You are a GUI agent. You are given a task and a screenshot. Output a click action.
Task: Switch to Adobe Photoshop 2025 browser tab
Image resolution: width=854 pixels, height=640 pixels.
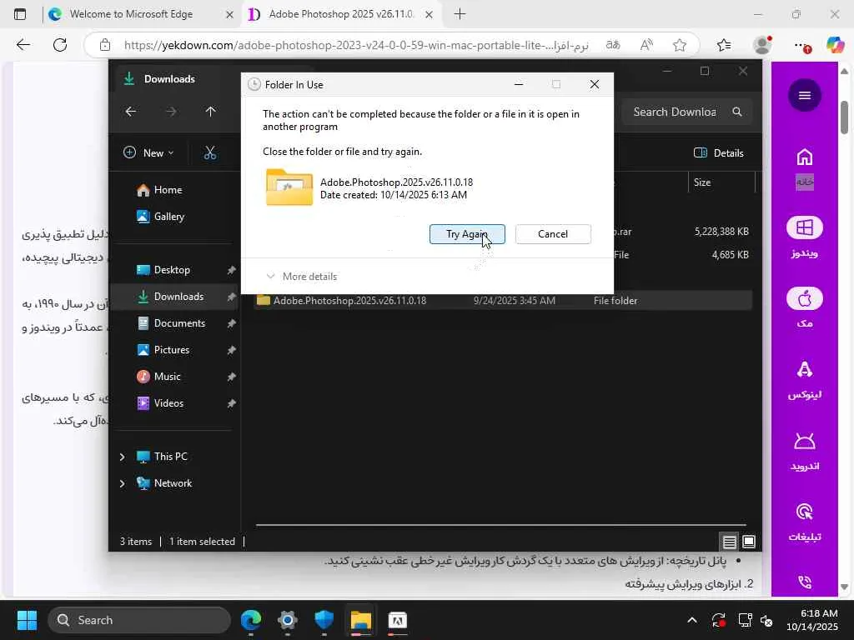(x=340, y=14)
